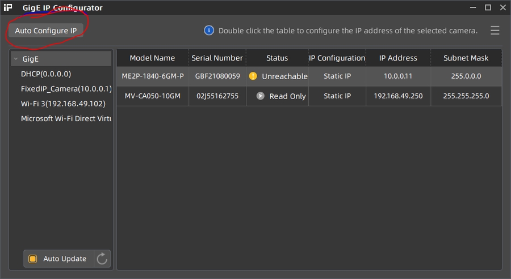Choose the Wi-Fi 3 network interface
This screenshot has height=279, width=511.
(63, 104)
